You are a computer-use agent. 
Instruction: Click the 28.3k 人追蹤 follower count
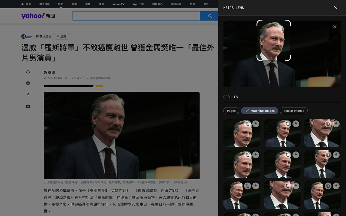(43, 36)
